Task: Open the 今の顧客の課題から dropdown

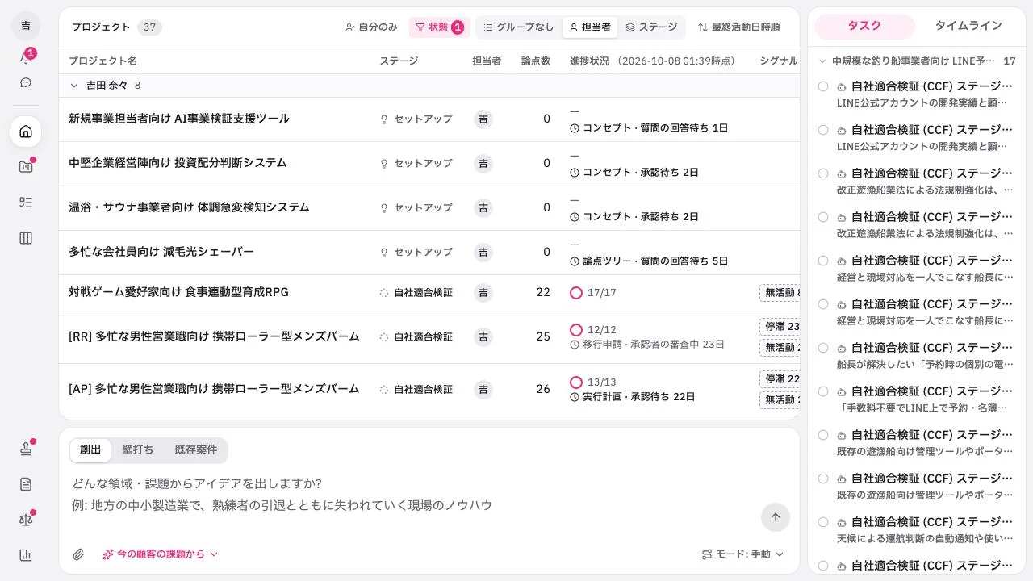Action: pos(161,554)
